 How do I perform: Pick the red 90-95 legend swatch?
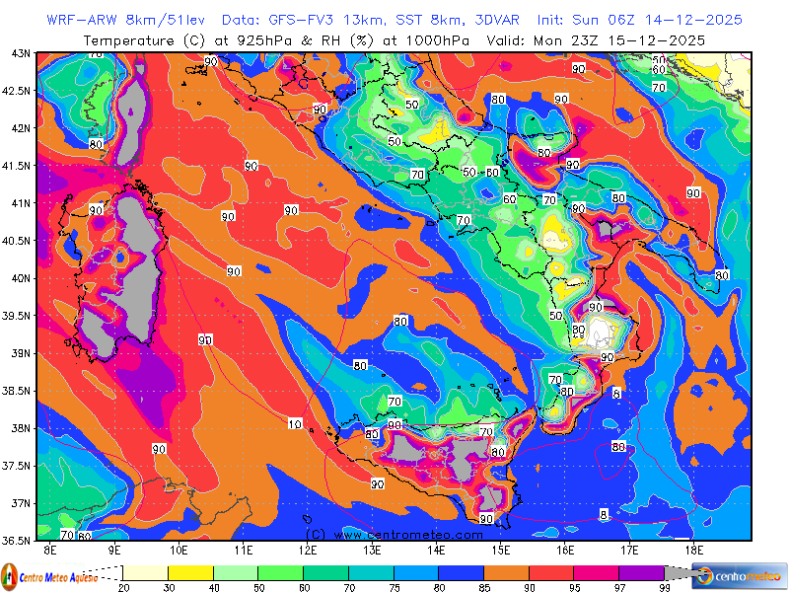point(550,573)
